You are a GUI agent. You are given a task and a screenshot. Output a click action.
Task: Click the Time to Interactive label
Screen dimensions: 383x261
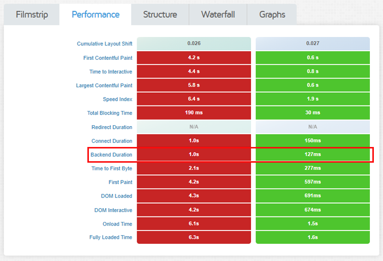click(x=111, y=71)
